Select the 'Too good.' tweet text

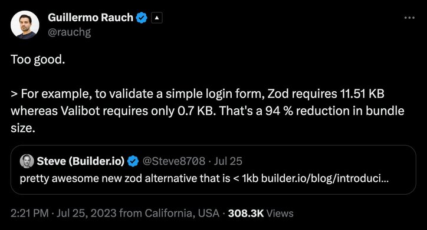38,59
